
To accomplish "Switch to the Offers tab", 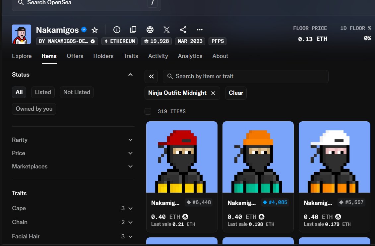I will [x=75, y=56].
